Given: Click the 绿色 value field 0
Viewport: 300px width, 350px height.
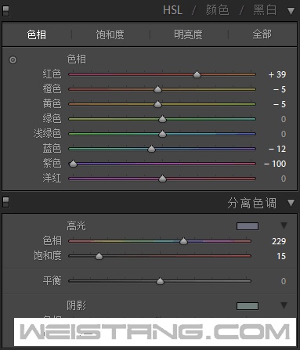Looking at the screenshot, I should 284,119.
